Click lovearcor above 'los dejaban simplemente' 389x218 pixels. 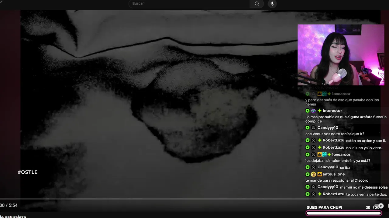[x=341, y=154]
